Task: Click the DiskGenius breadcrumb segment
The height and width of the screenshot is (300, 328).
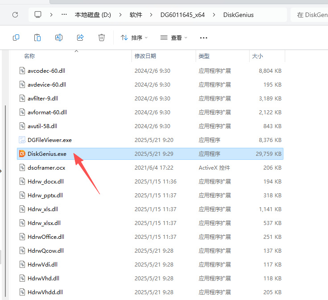Action: (238, 15)
